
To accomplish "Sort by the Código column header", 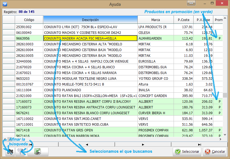I will [29, 20].
